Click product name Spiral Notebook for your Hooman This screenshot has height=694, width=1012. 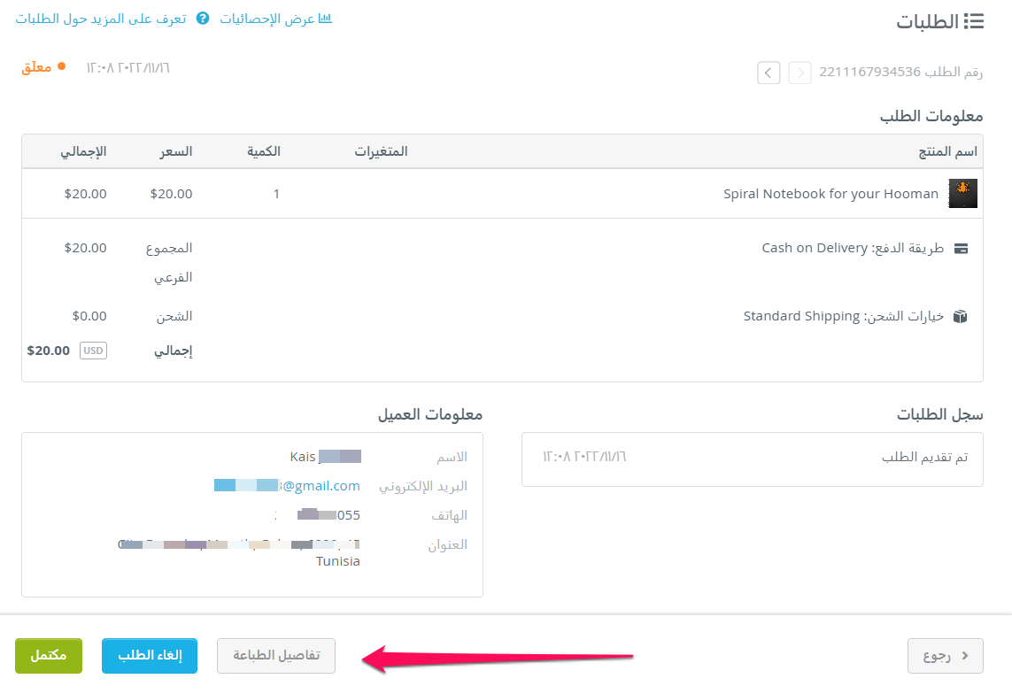point(830,194)
